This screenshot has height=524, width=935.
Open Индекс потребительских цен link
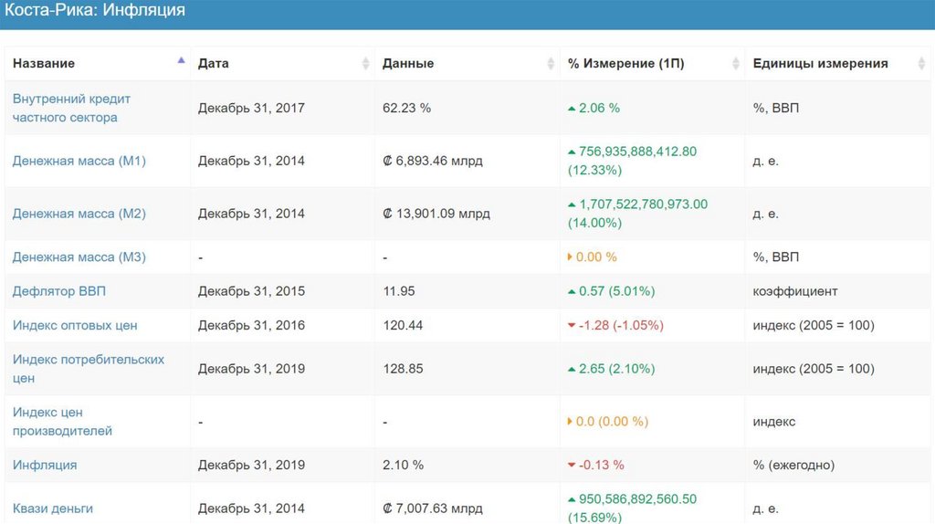(x=88, y=369)
